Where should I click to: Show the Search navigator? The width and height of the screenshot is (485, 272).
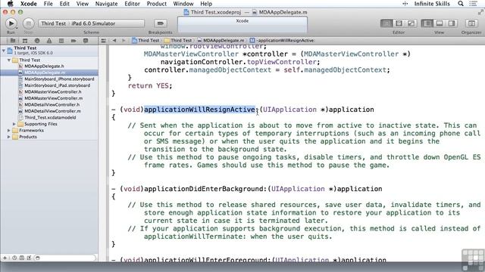(37, 41)
